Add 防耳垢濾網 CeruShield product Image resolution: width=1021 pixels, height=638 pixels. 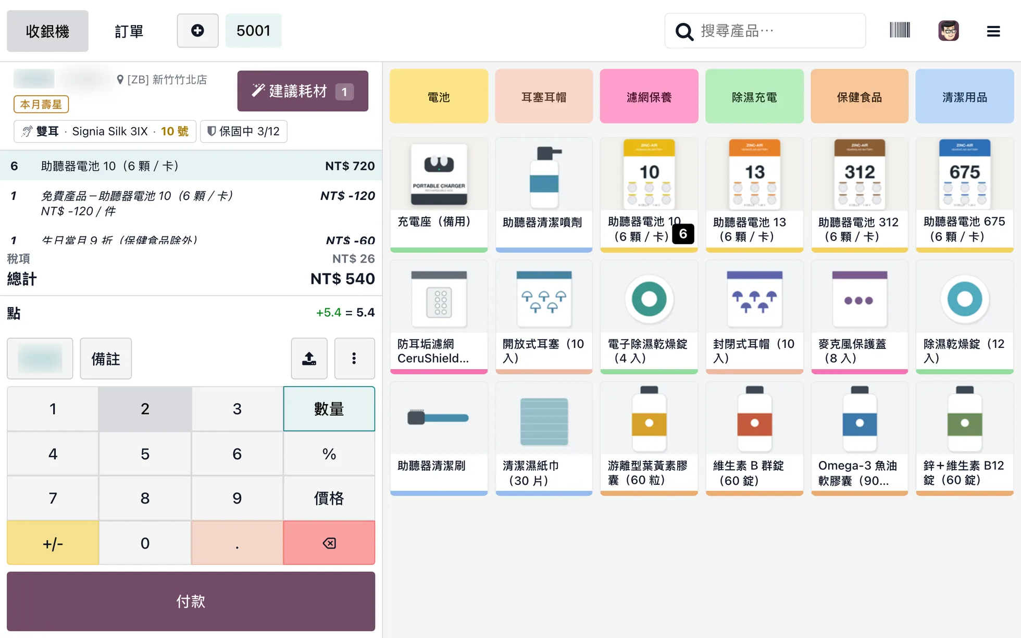click(x=439, y=317)
